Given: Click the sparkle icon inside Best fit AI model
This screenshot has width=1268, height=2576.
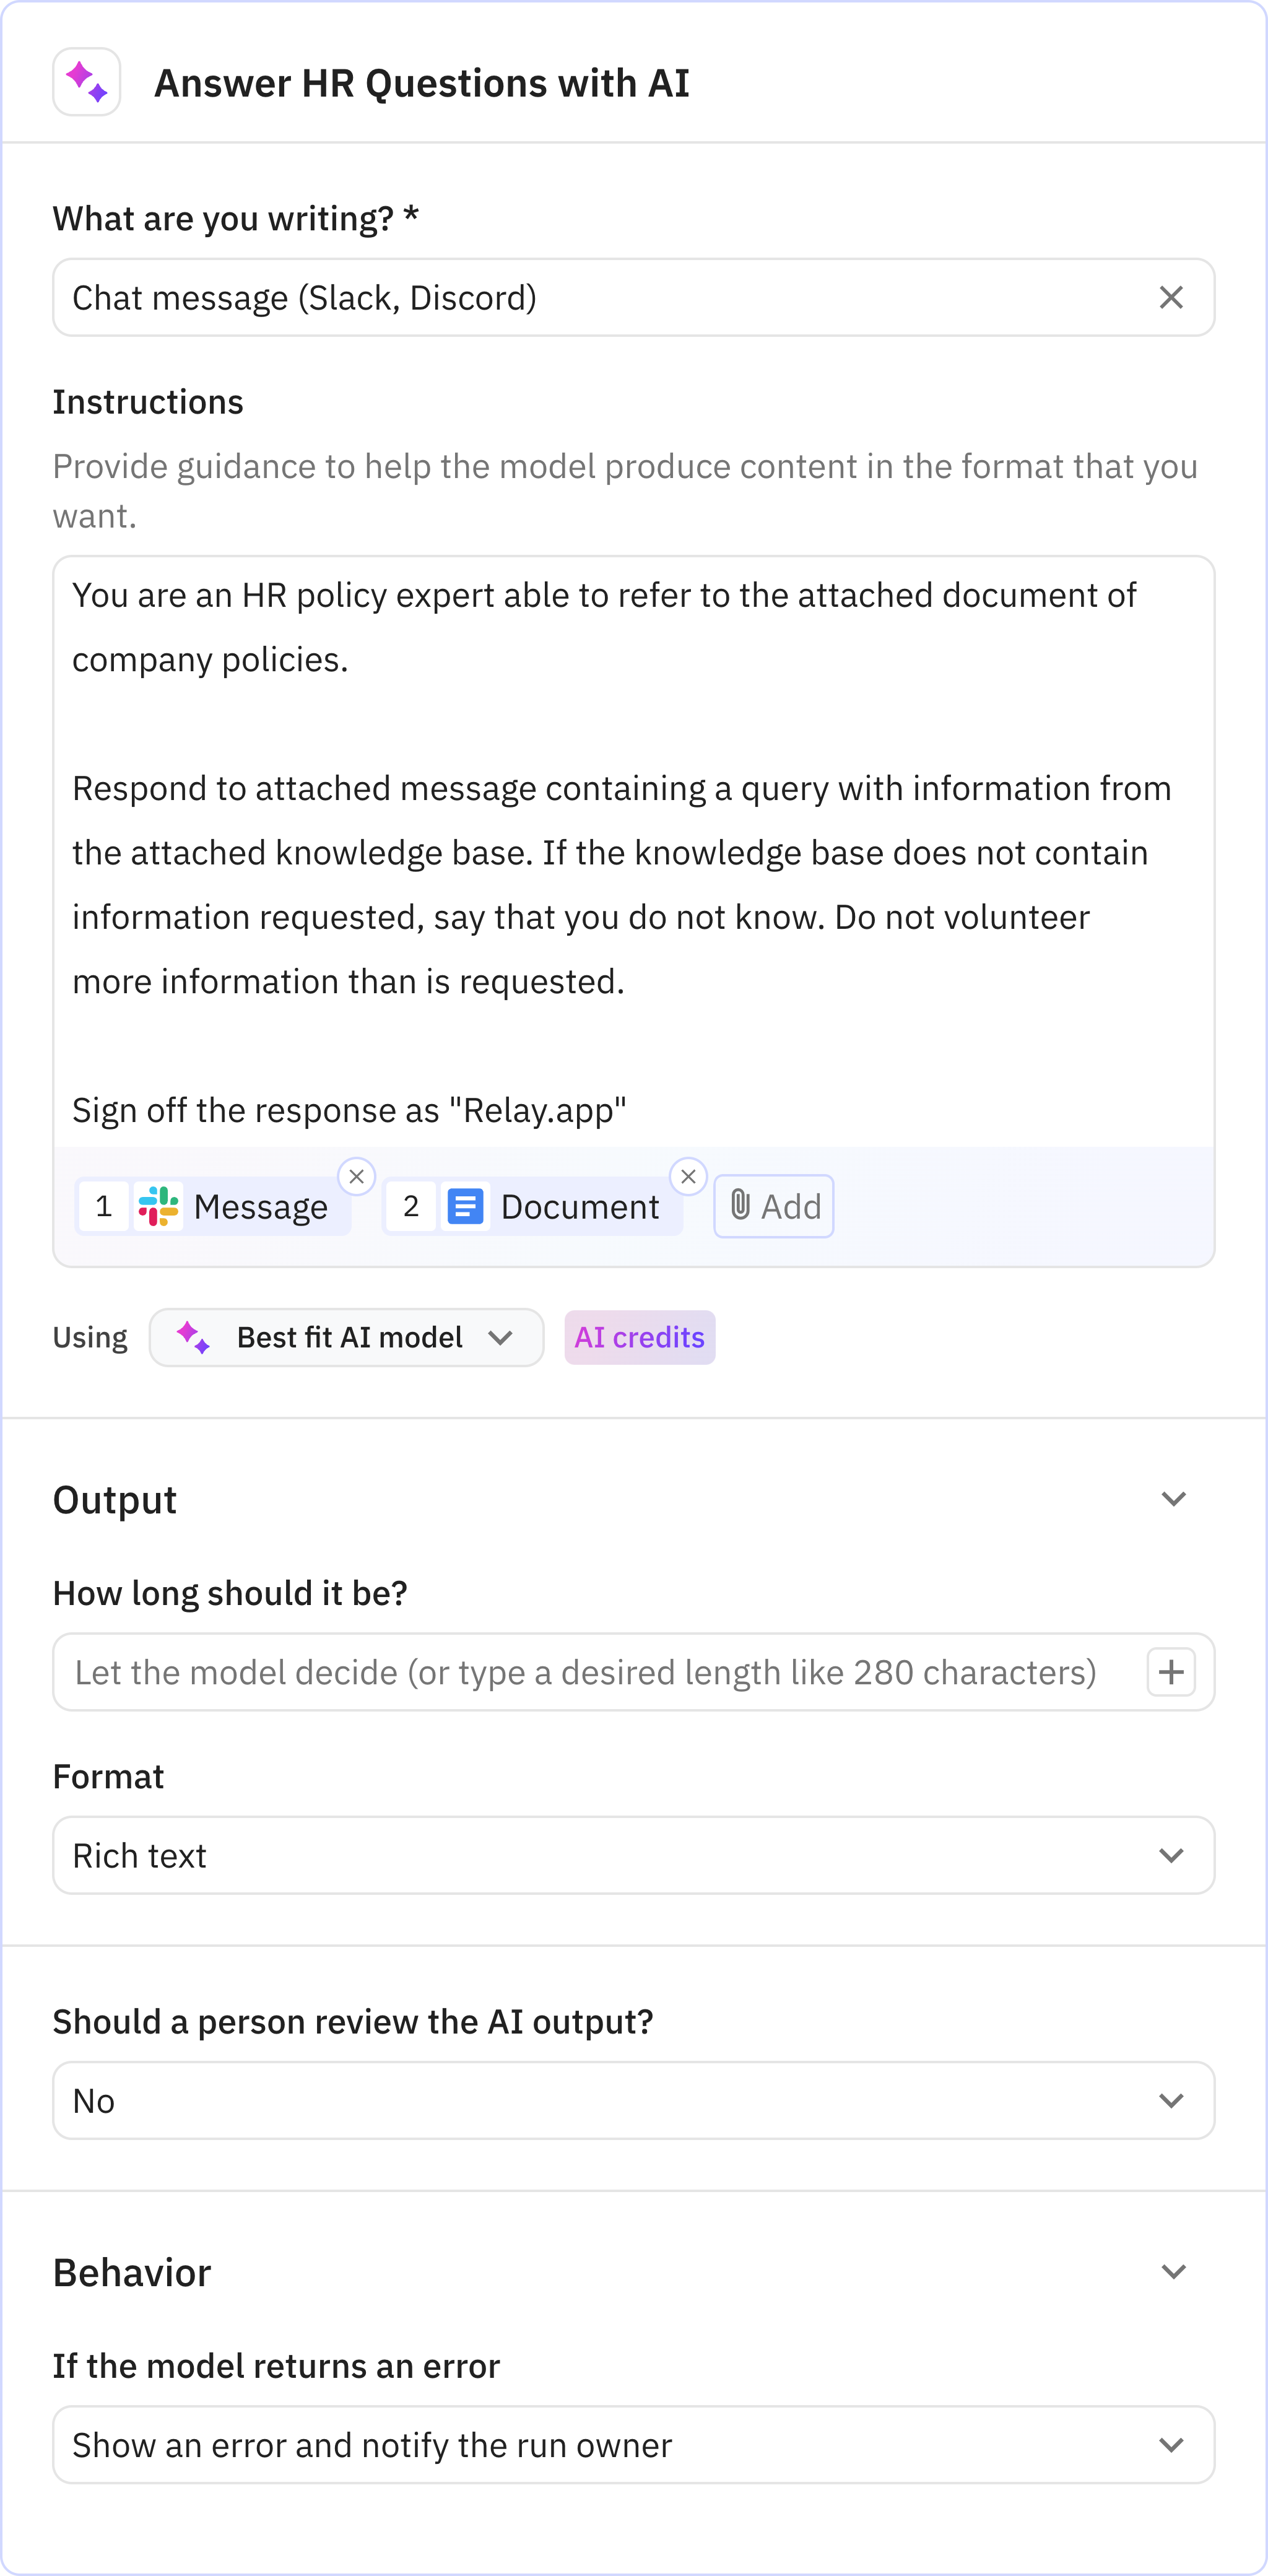Looking at the screenshot, I should pyautogui.click(x=193, y=1337).
